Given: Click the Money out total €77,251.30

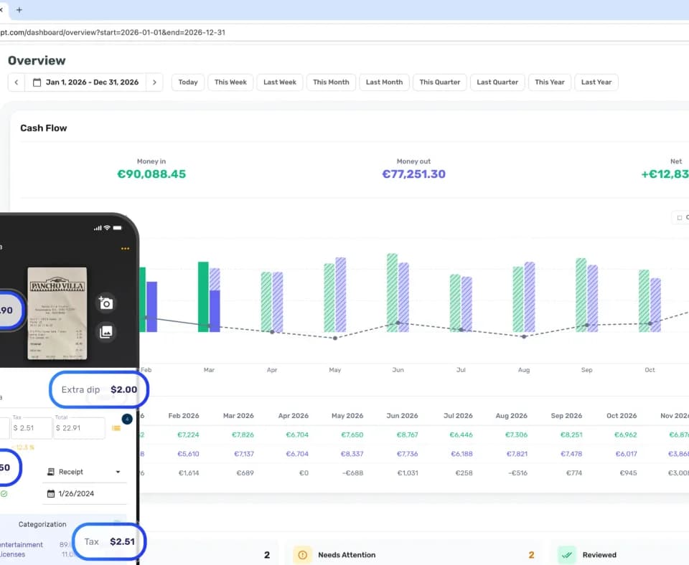Looking at the screenshot, I should click(414, 174).
